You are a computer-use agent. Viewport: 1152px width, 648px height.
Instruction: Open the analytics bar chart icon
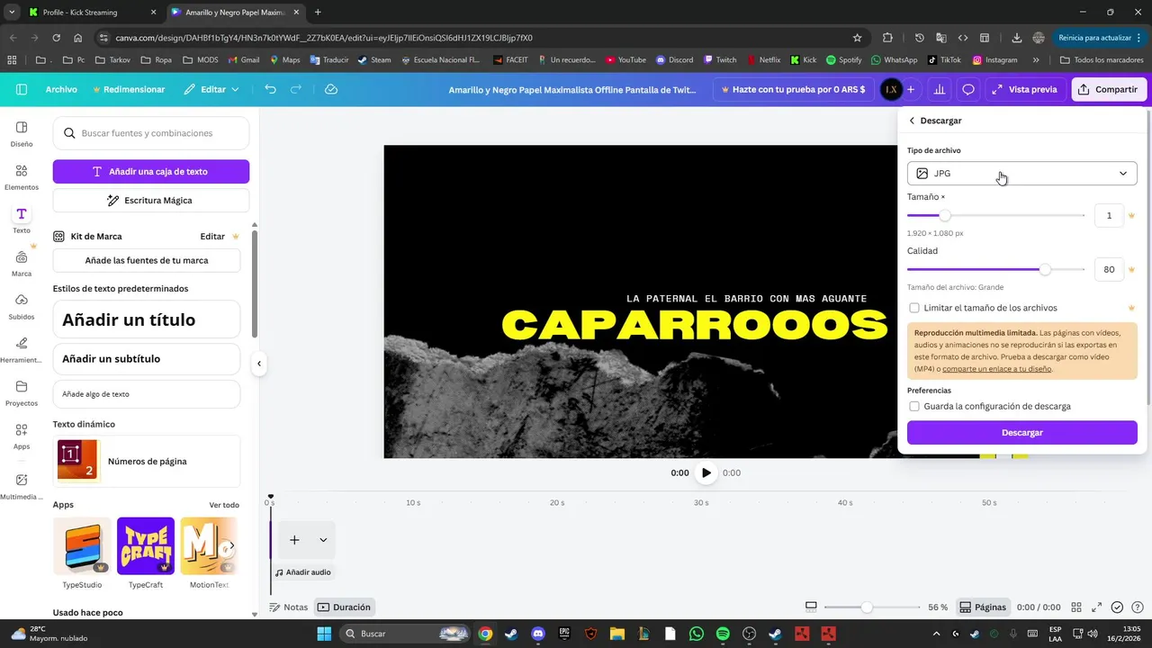click(940, 89)
